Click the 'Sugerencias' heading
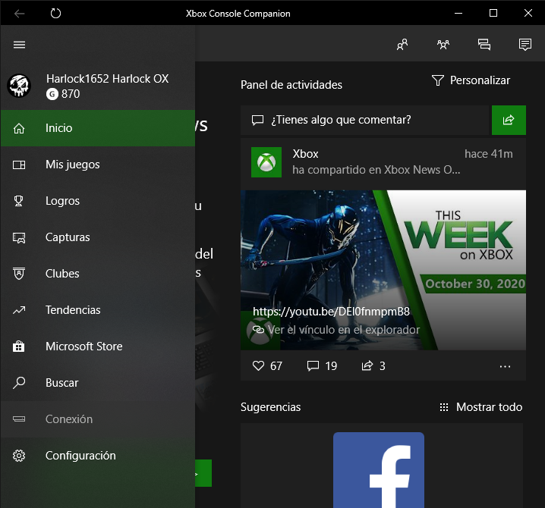545x508 pixels. 270,407
